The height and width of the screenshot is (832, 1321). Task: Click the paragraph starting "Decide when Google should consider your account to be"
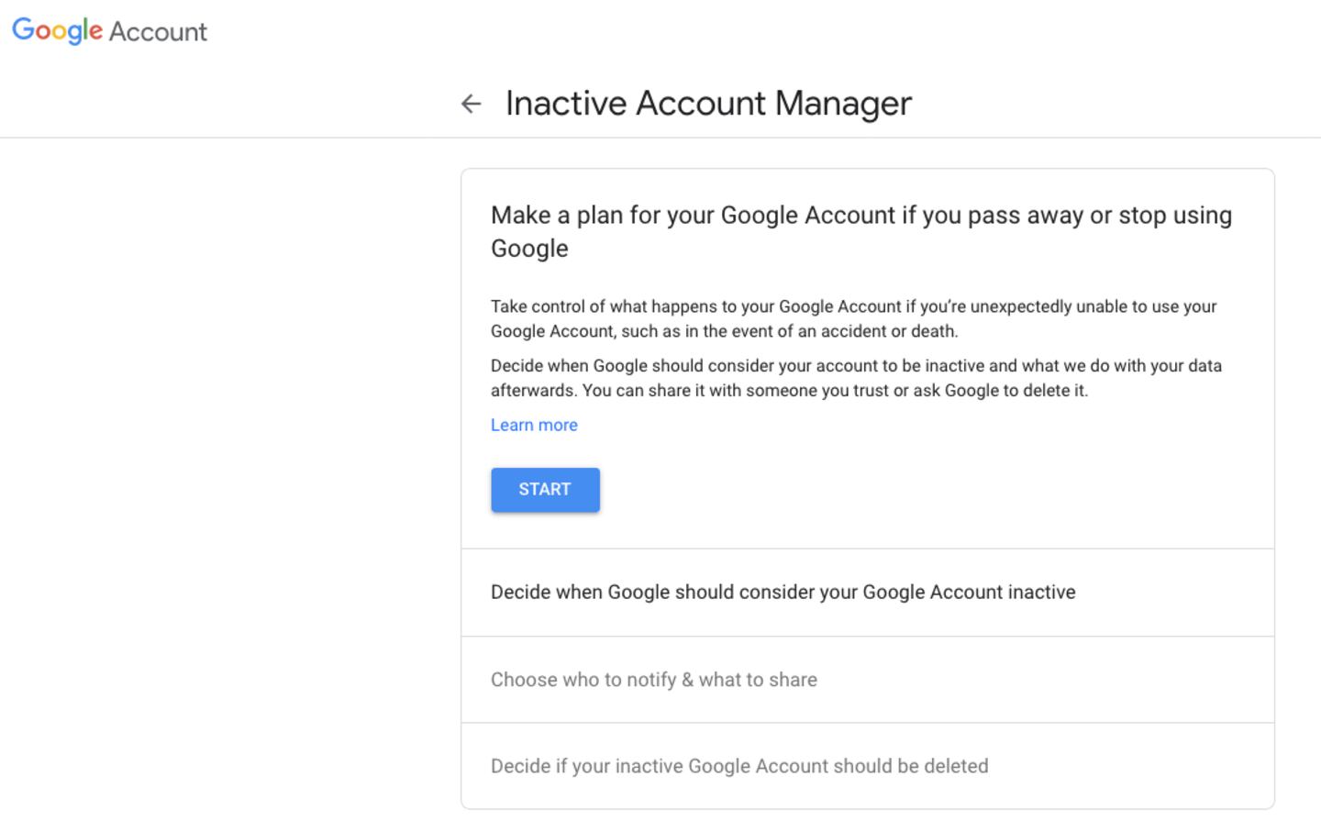(855, 365)
